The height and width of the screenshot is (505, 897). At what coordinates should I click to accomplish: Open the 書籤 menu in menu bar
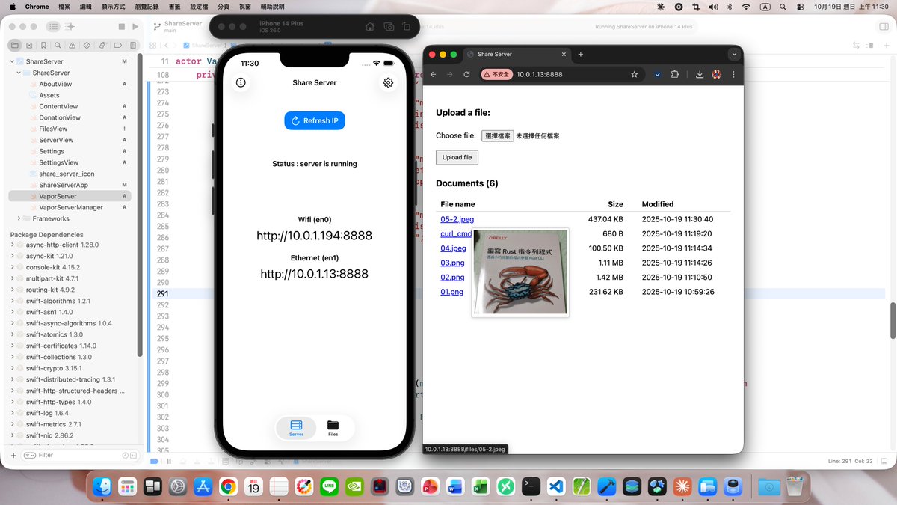click(x=175, y=7)
